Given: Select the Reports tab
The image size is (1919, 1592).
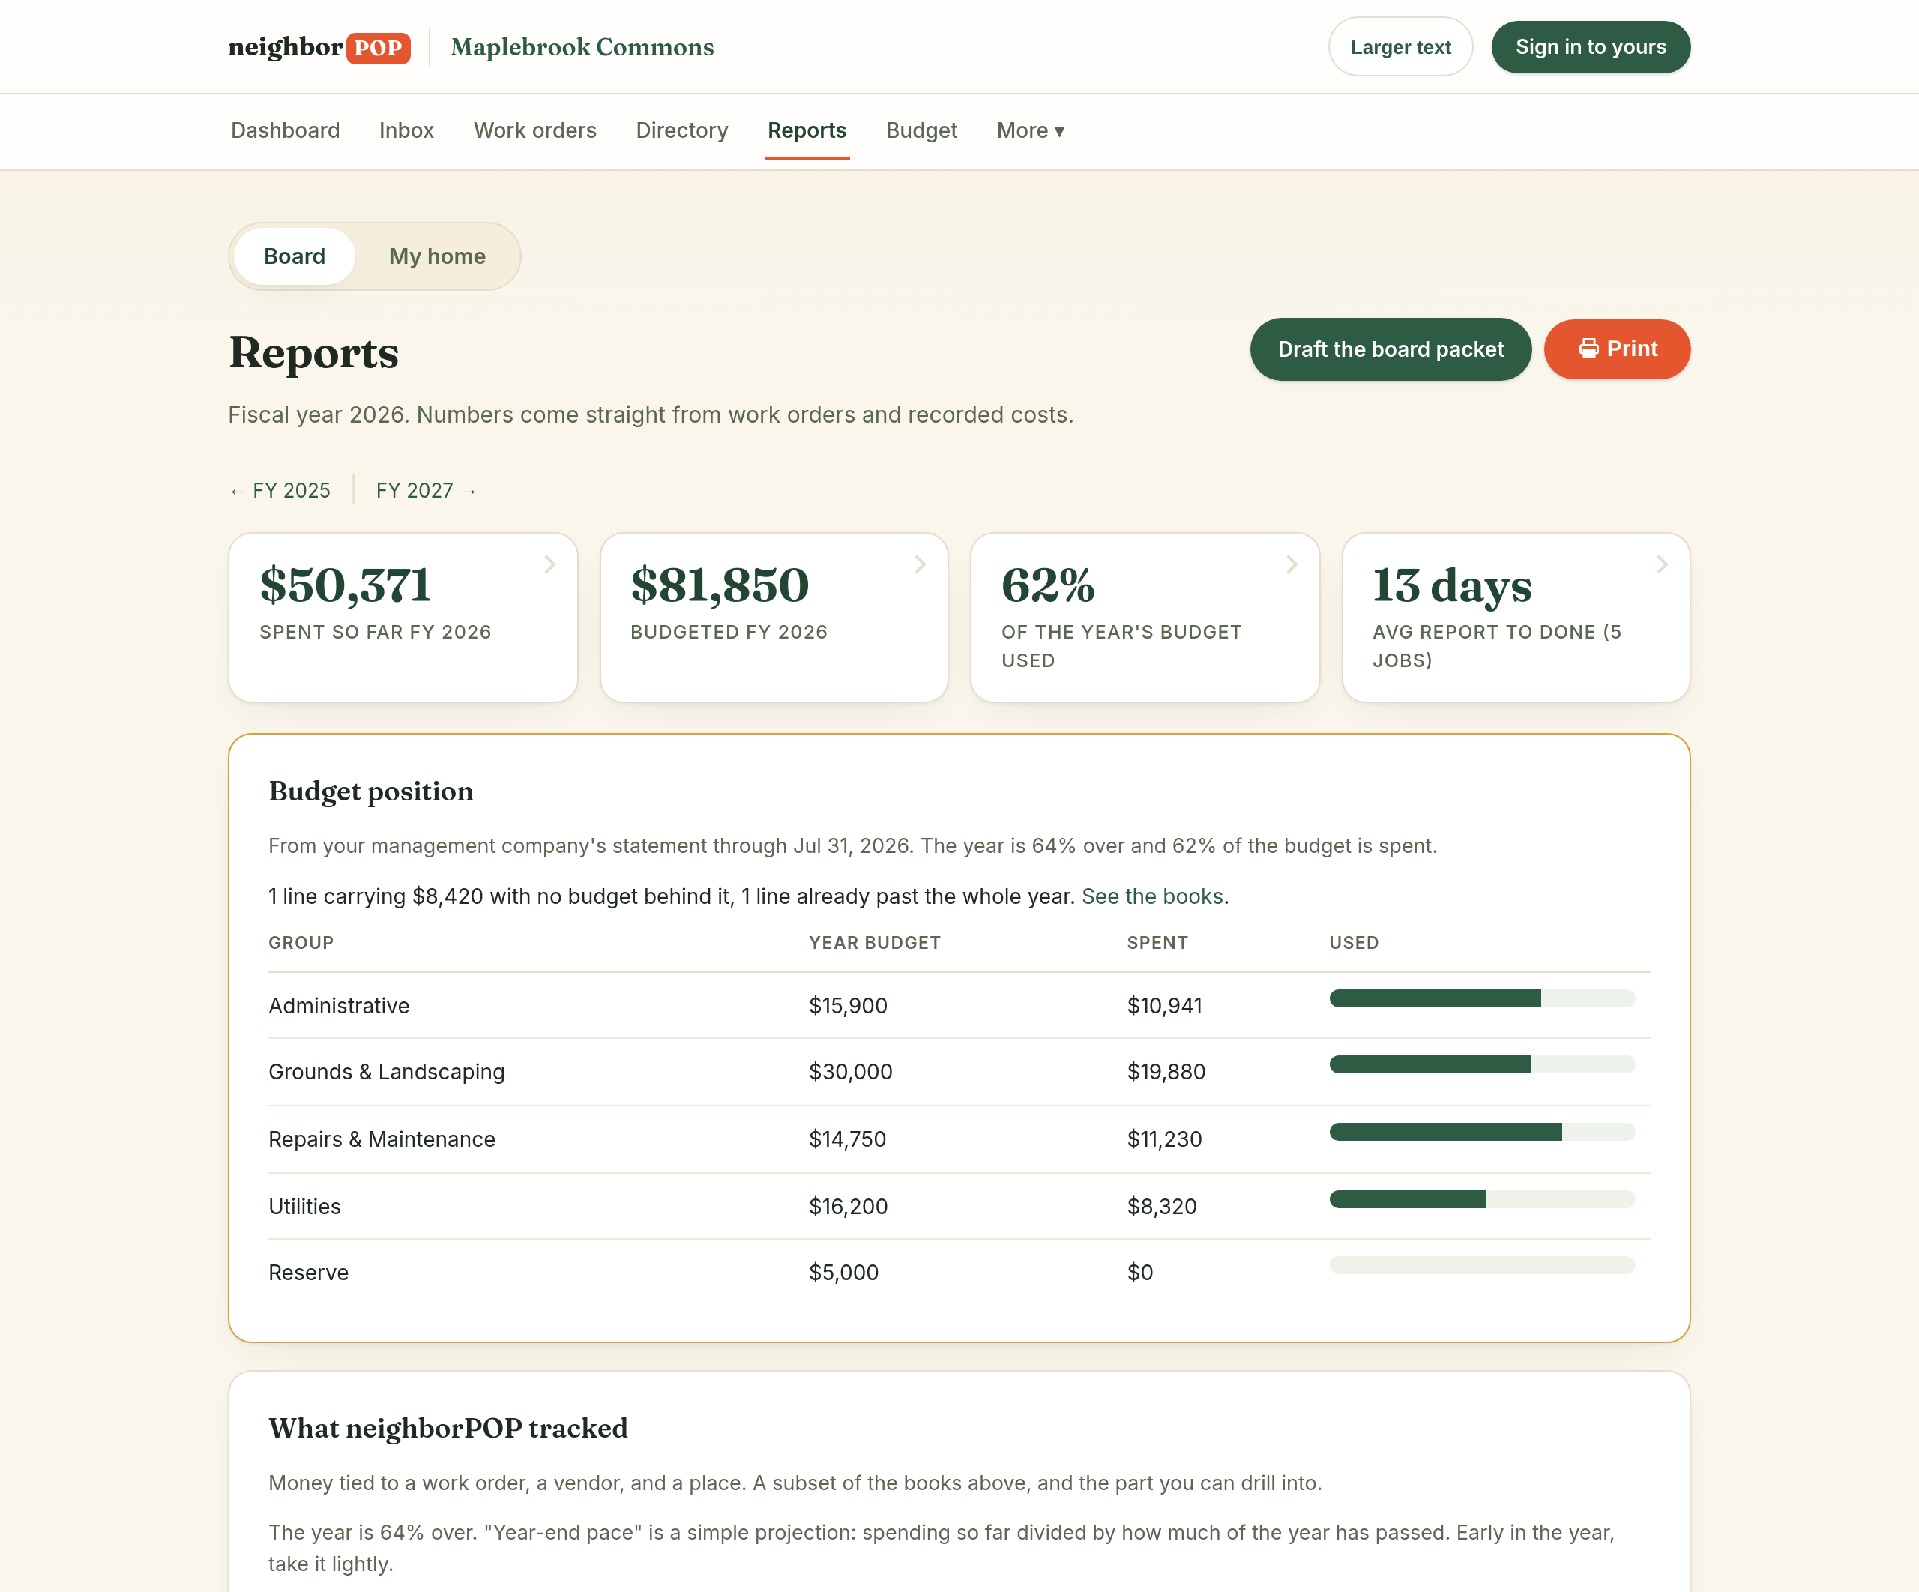Looking at the screenshot, I should tap(807, 130).
